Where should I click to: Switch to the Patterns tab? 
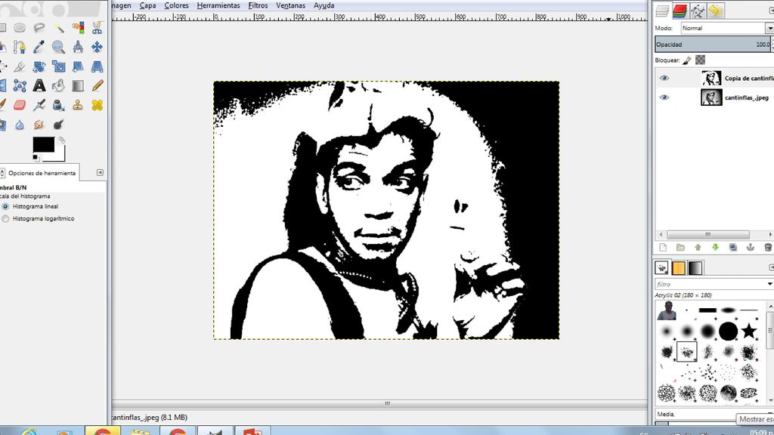(x=678, y=268)
